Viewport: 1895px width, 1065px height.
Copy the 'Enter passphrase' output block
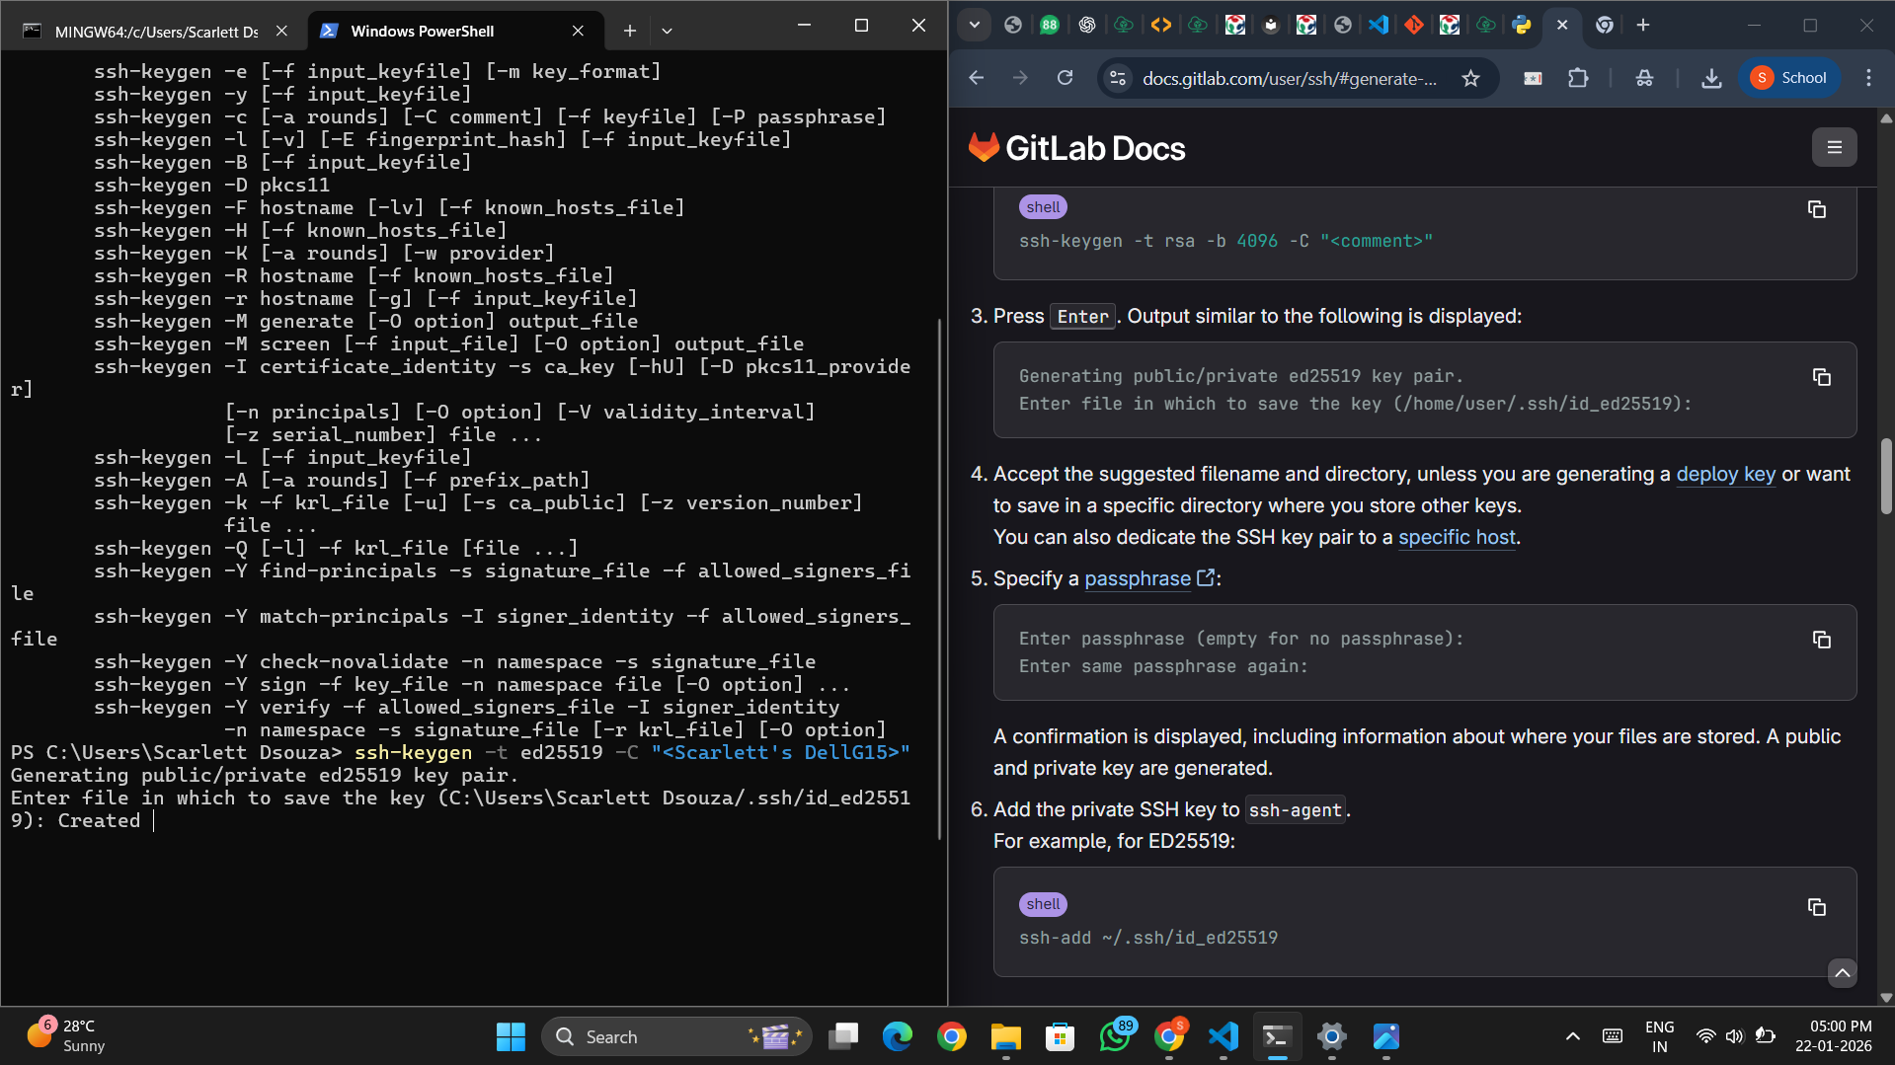1821,640
